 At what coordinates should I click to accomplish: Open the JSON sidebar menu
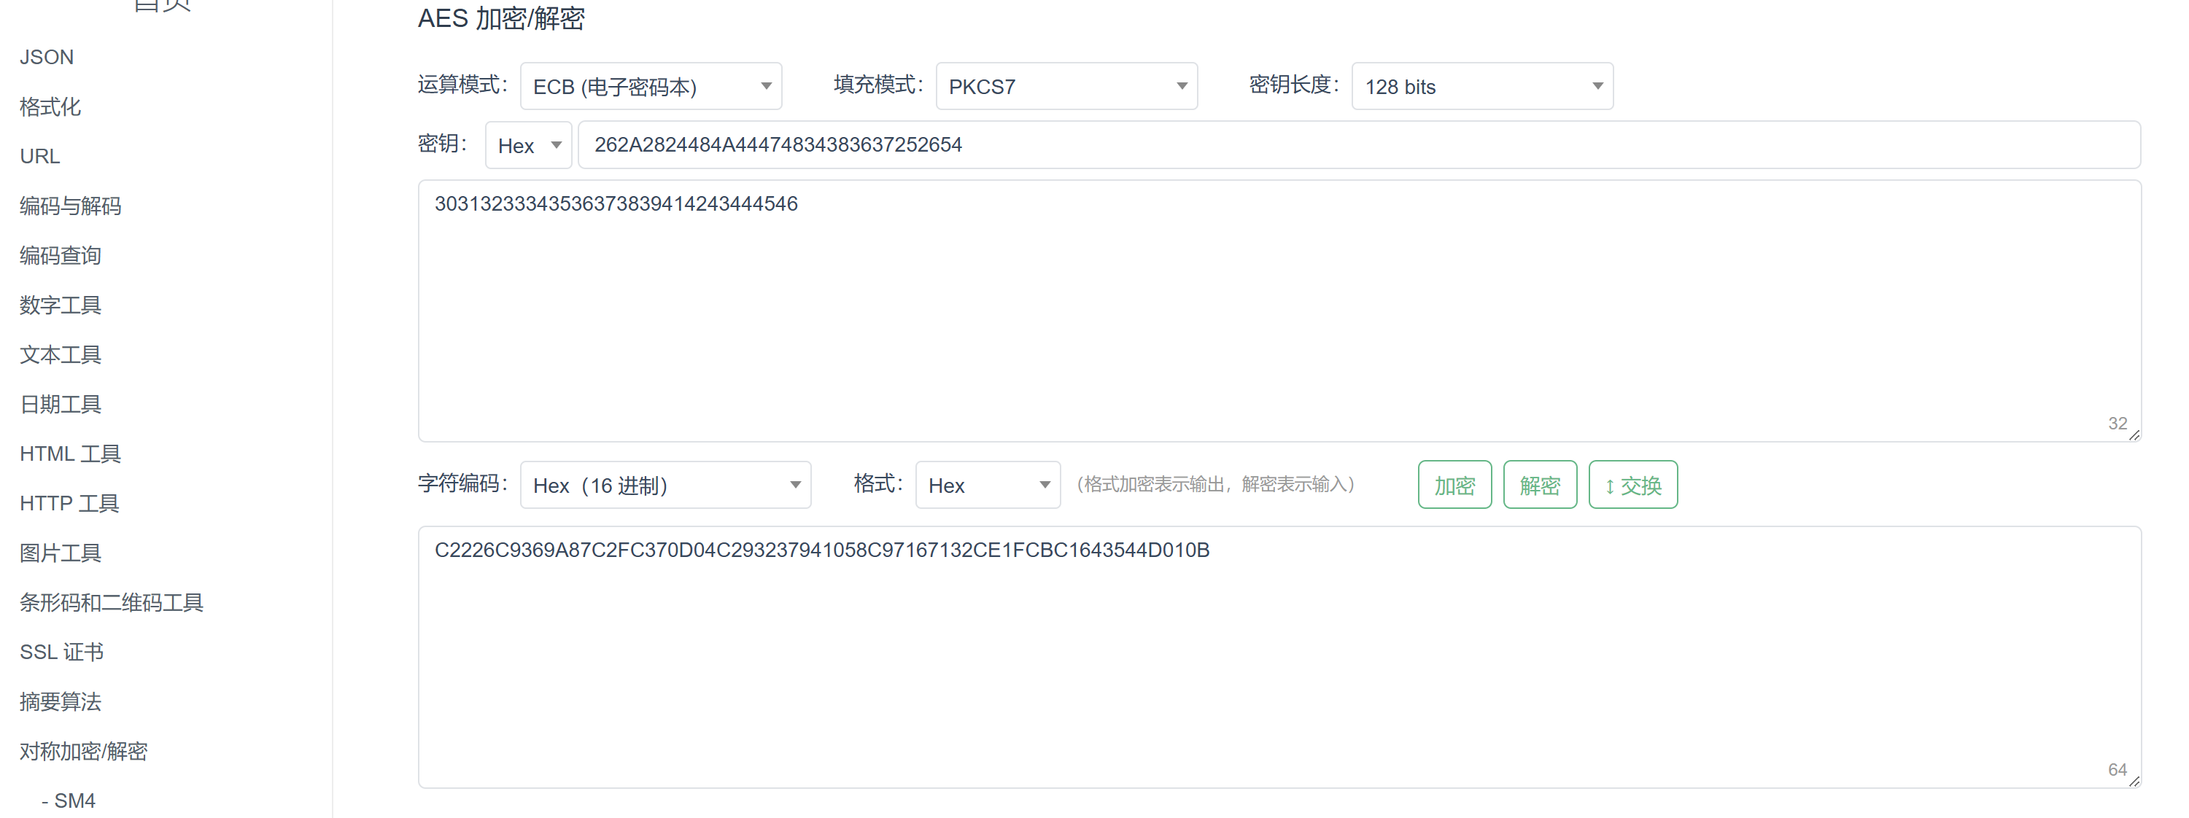pos(47,57)
